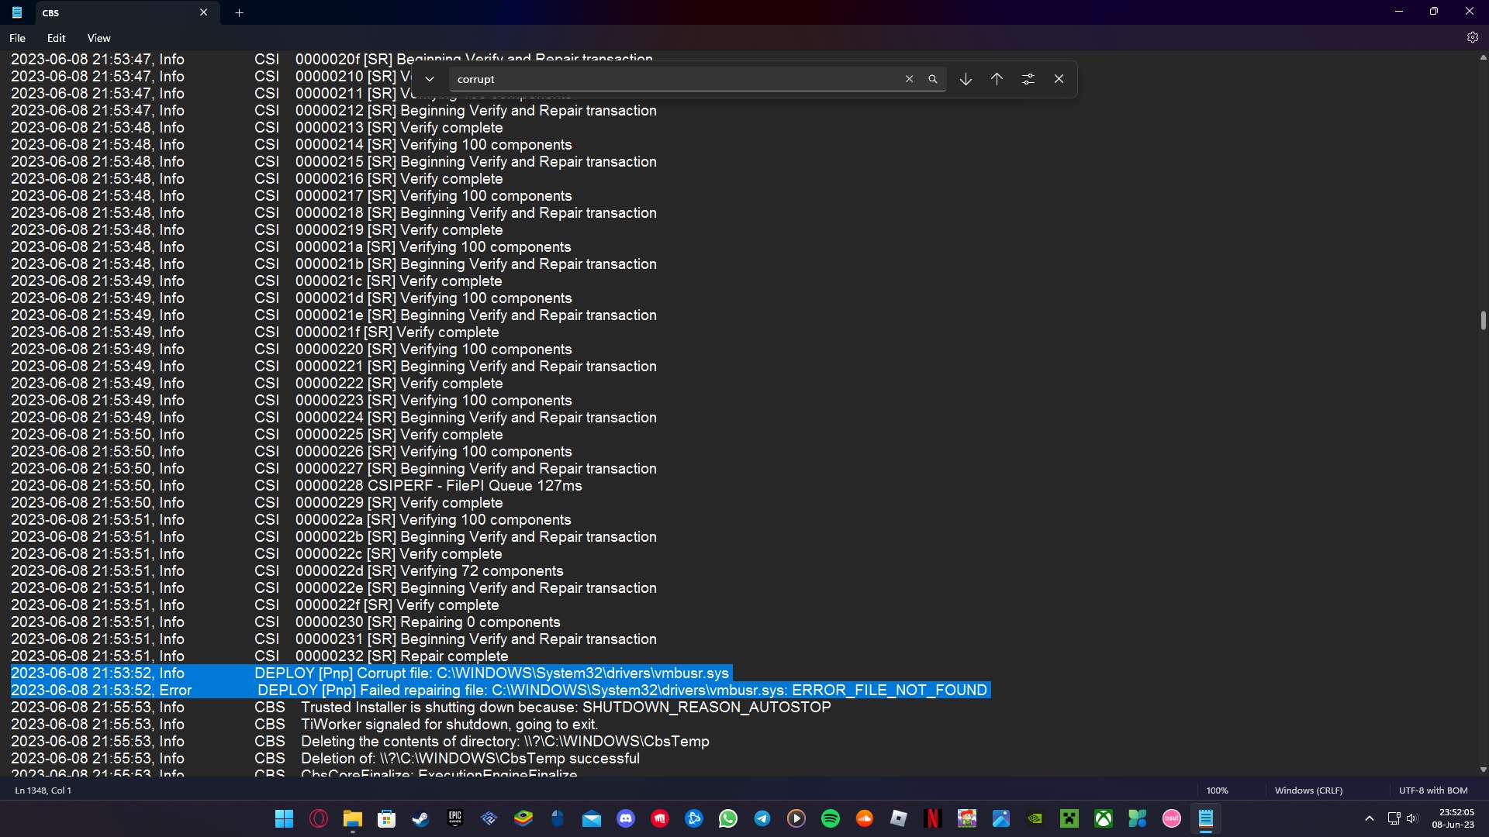Click the previous match arrow up
The height and width of the screenshot is (837, 1489).
(x=996, y=79)
